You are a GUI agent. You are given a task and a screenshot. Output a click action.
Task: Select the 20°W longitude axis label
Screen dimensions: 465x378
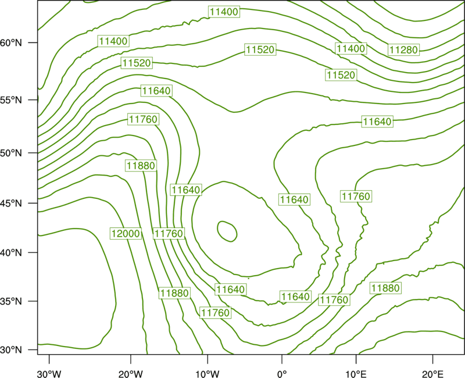point(131,373)
